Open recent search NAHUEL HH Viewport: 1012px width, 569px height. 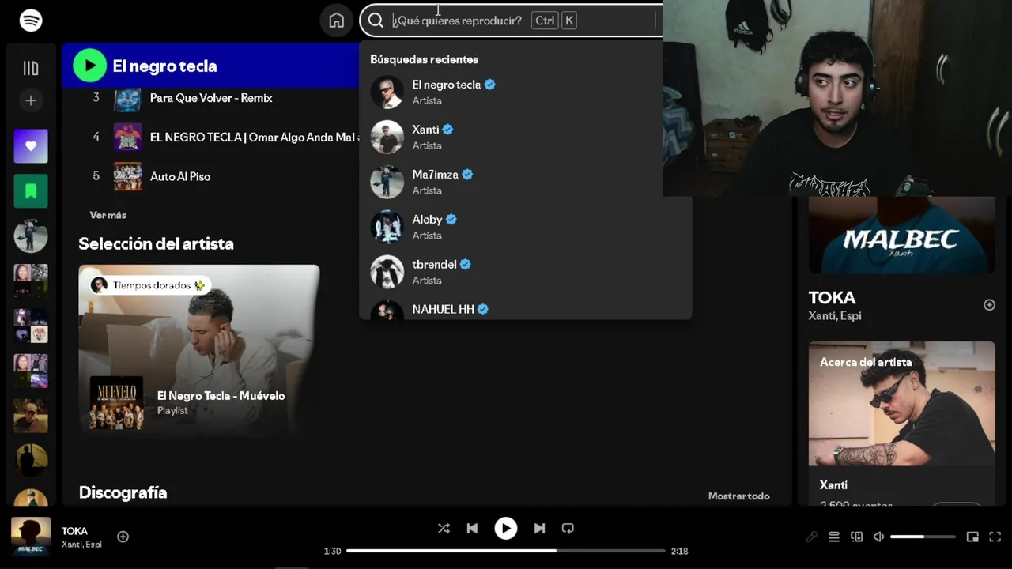[x=525, y=309]
